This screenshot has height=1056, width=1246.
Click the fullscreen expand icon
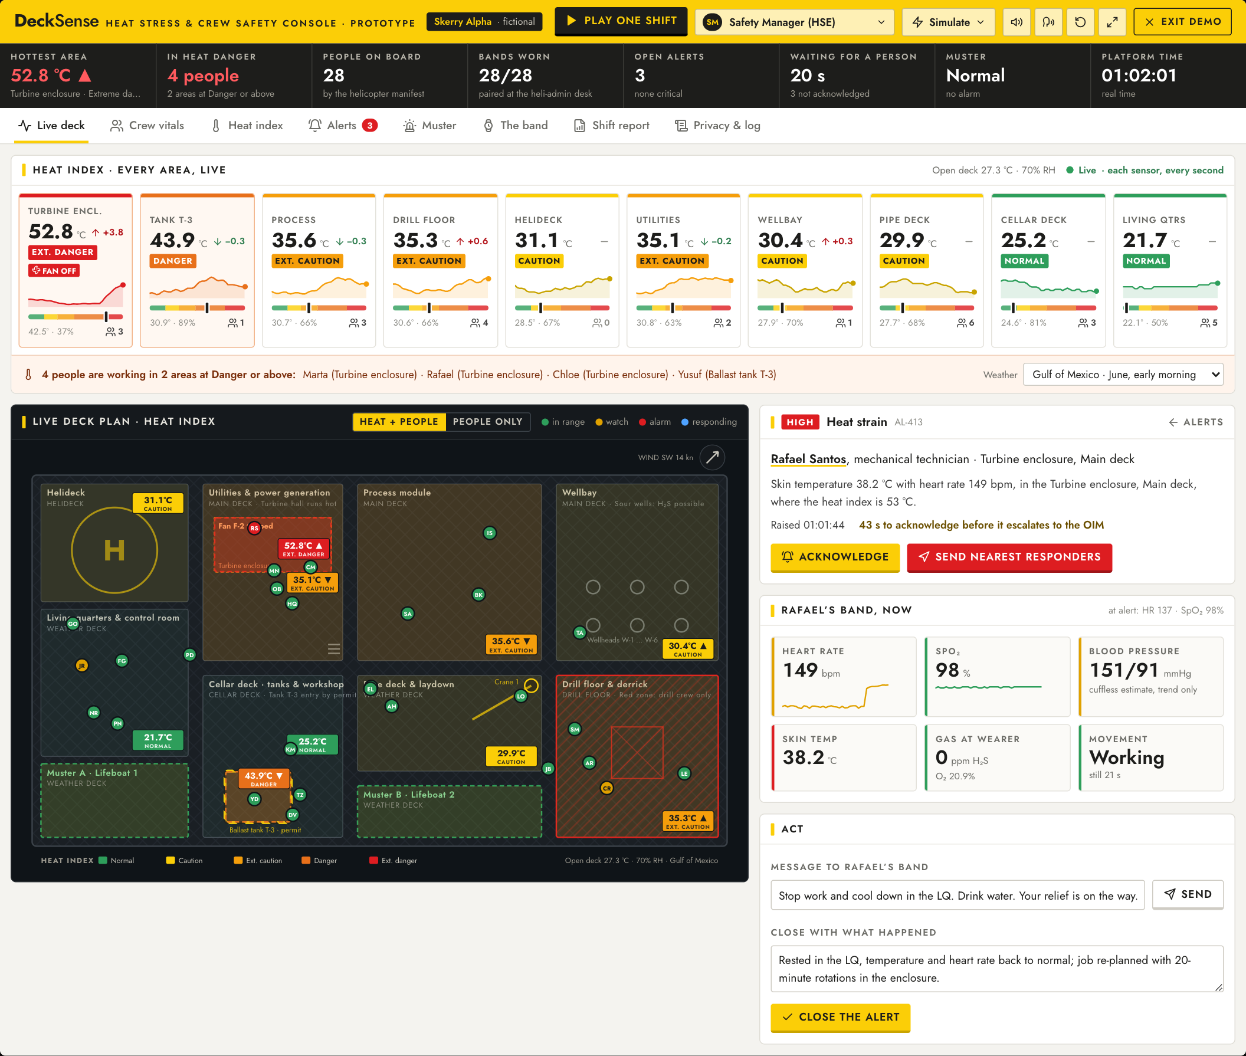click(x=1112, y=22)
